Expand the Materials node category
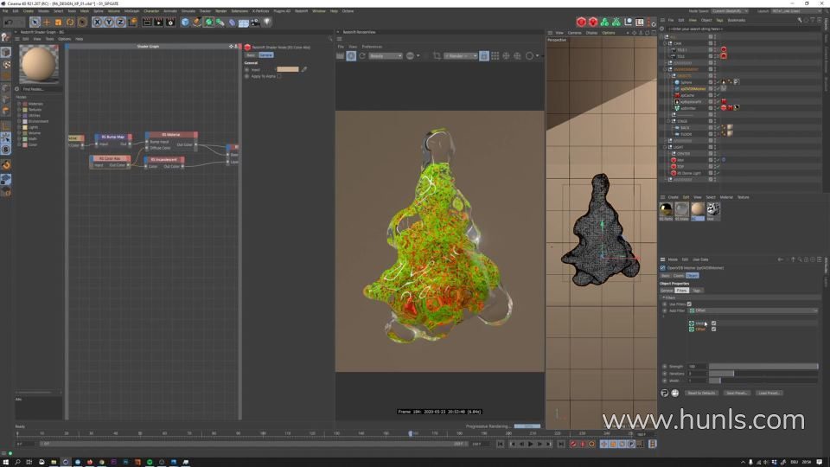This screenshot has width=830, height=467. click(x=20, y=104)
